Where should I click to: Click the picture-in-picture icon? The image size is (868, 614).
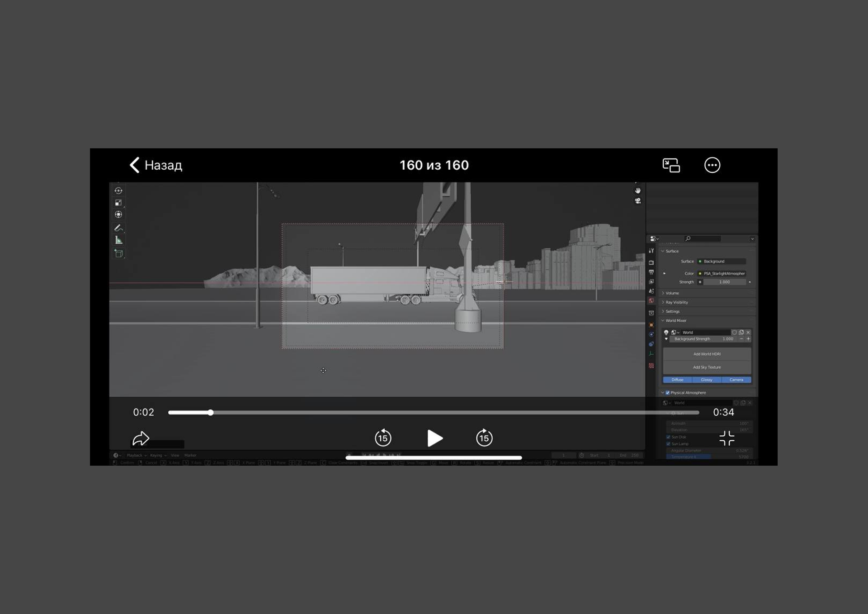point(671,165)
